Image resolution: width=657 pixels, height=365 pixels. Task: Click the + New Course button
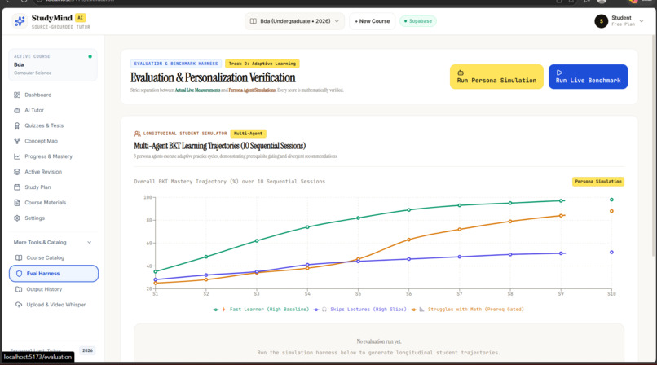372,21
